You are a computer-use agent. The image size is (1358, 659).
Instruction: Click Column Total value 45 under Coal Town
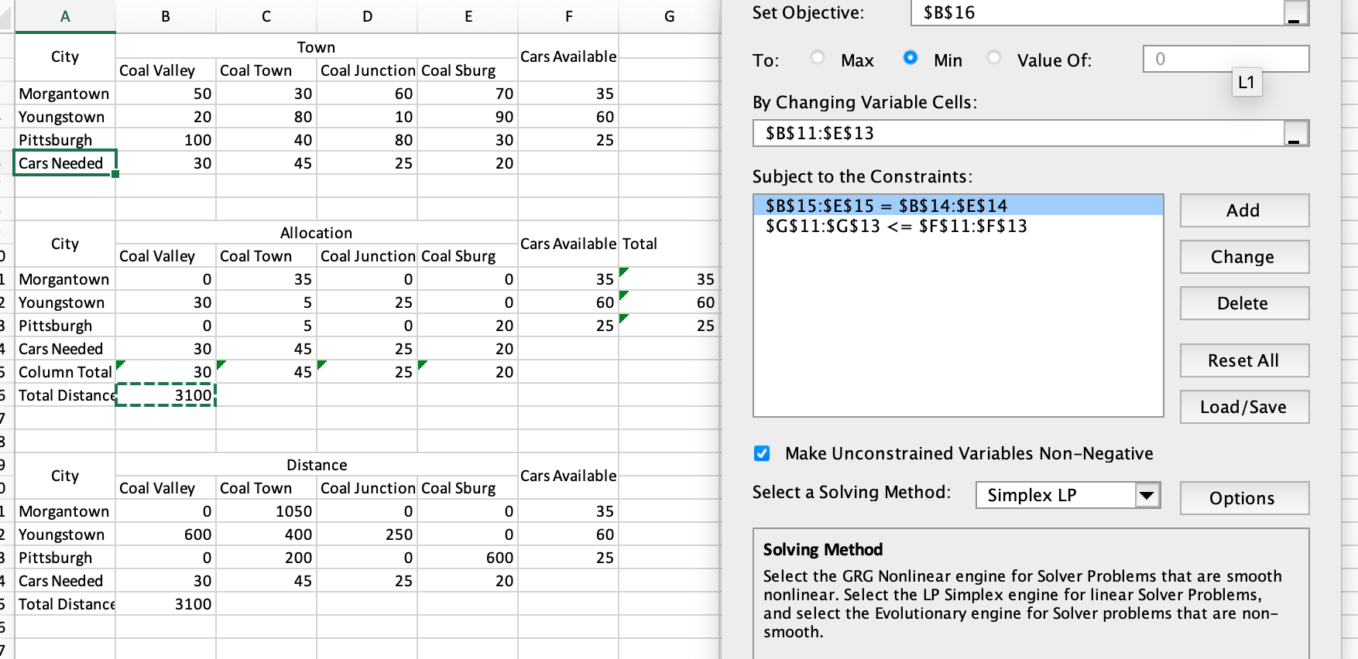click(266, 372)
